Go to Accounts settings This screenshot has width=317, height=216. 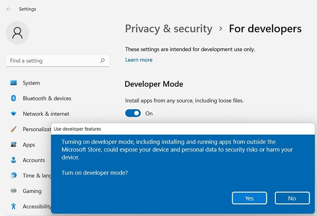[x=34, y=160]
